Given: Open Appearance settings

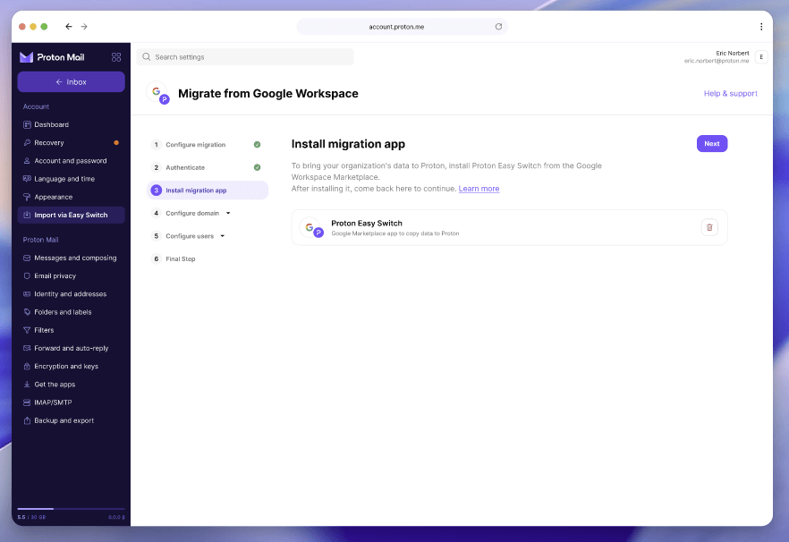Looking at the screenshot, I should [x=71, y=198].
